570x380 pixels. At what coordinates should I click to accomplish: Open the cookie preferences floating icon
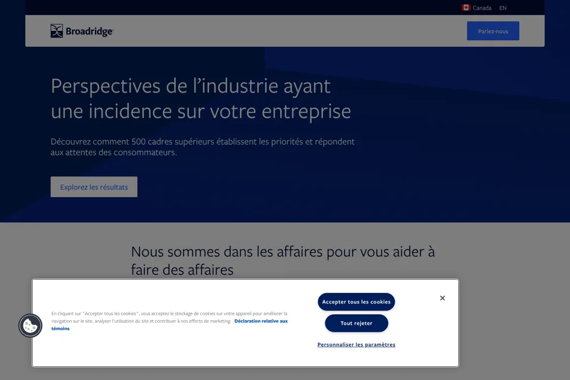point(30,325)
